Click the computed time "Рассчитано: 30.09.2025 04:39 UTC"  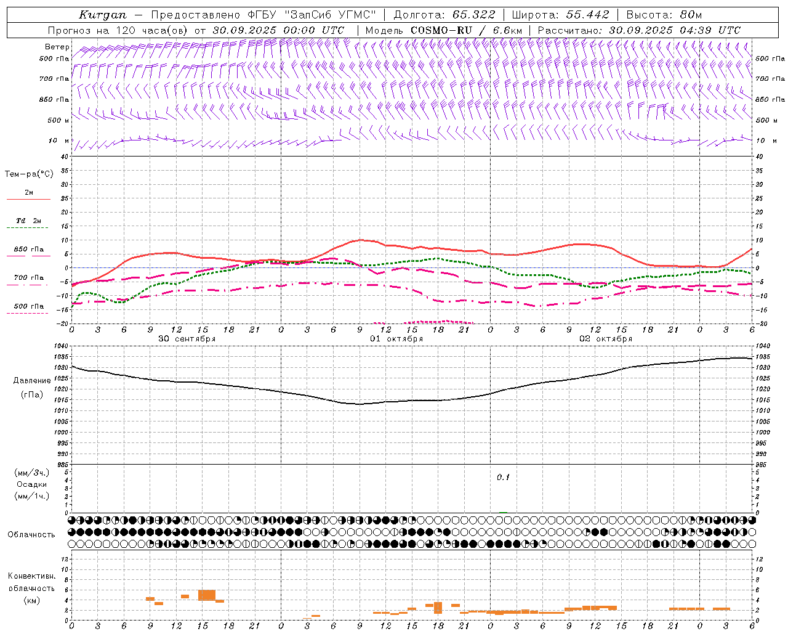coord(639,30)
